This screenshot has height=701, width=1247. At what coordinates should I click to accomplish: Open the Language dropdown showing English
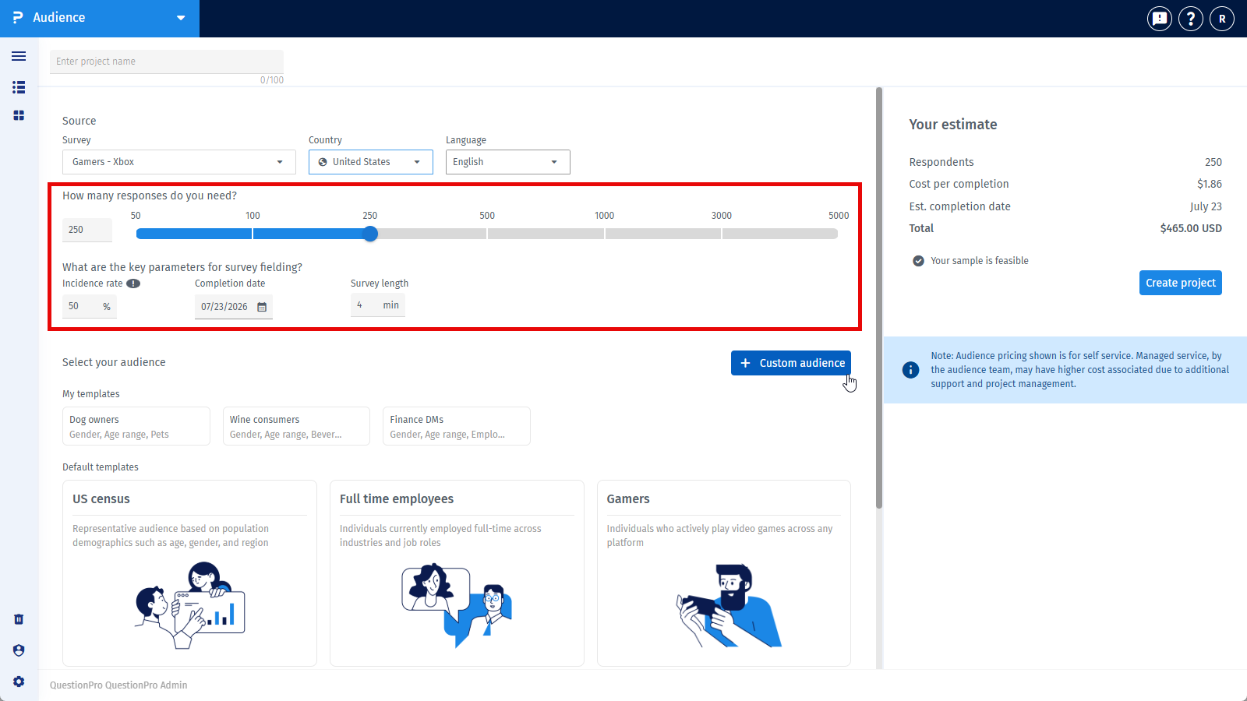click(x=508, y=162)
